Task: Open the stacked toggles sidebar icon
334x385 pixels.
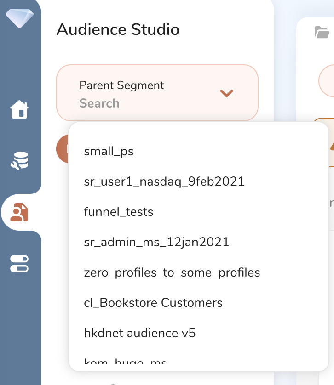Action: pos(20,264)
